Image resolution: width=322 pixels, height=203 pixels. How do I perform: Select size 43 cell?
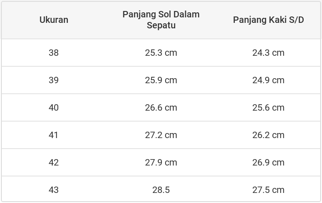54,190
